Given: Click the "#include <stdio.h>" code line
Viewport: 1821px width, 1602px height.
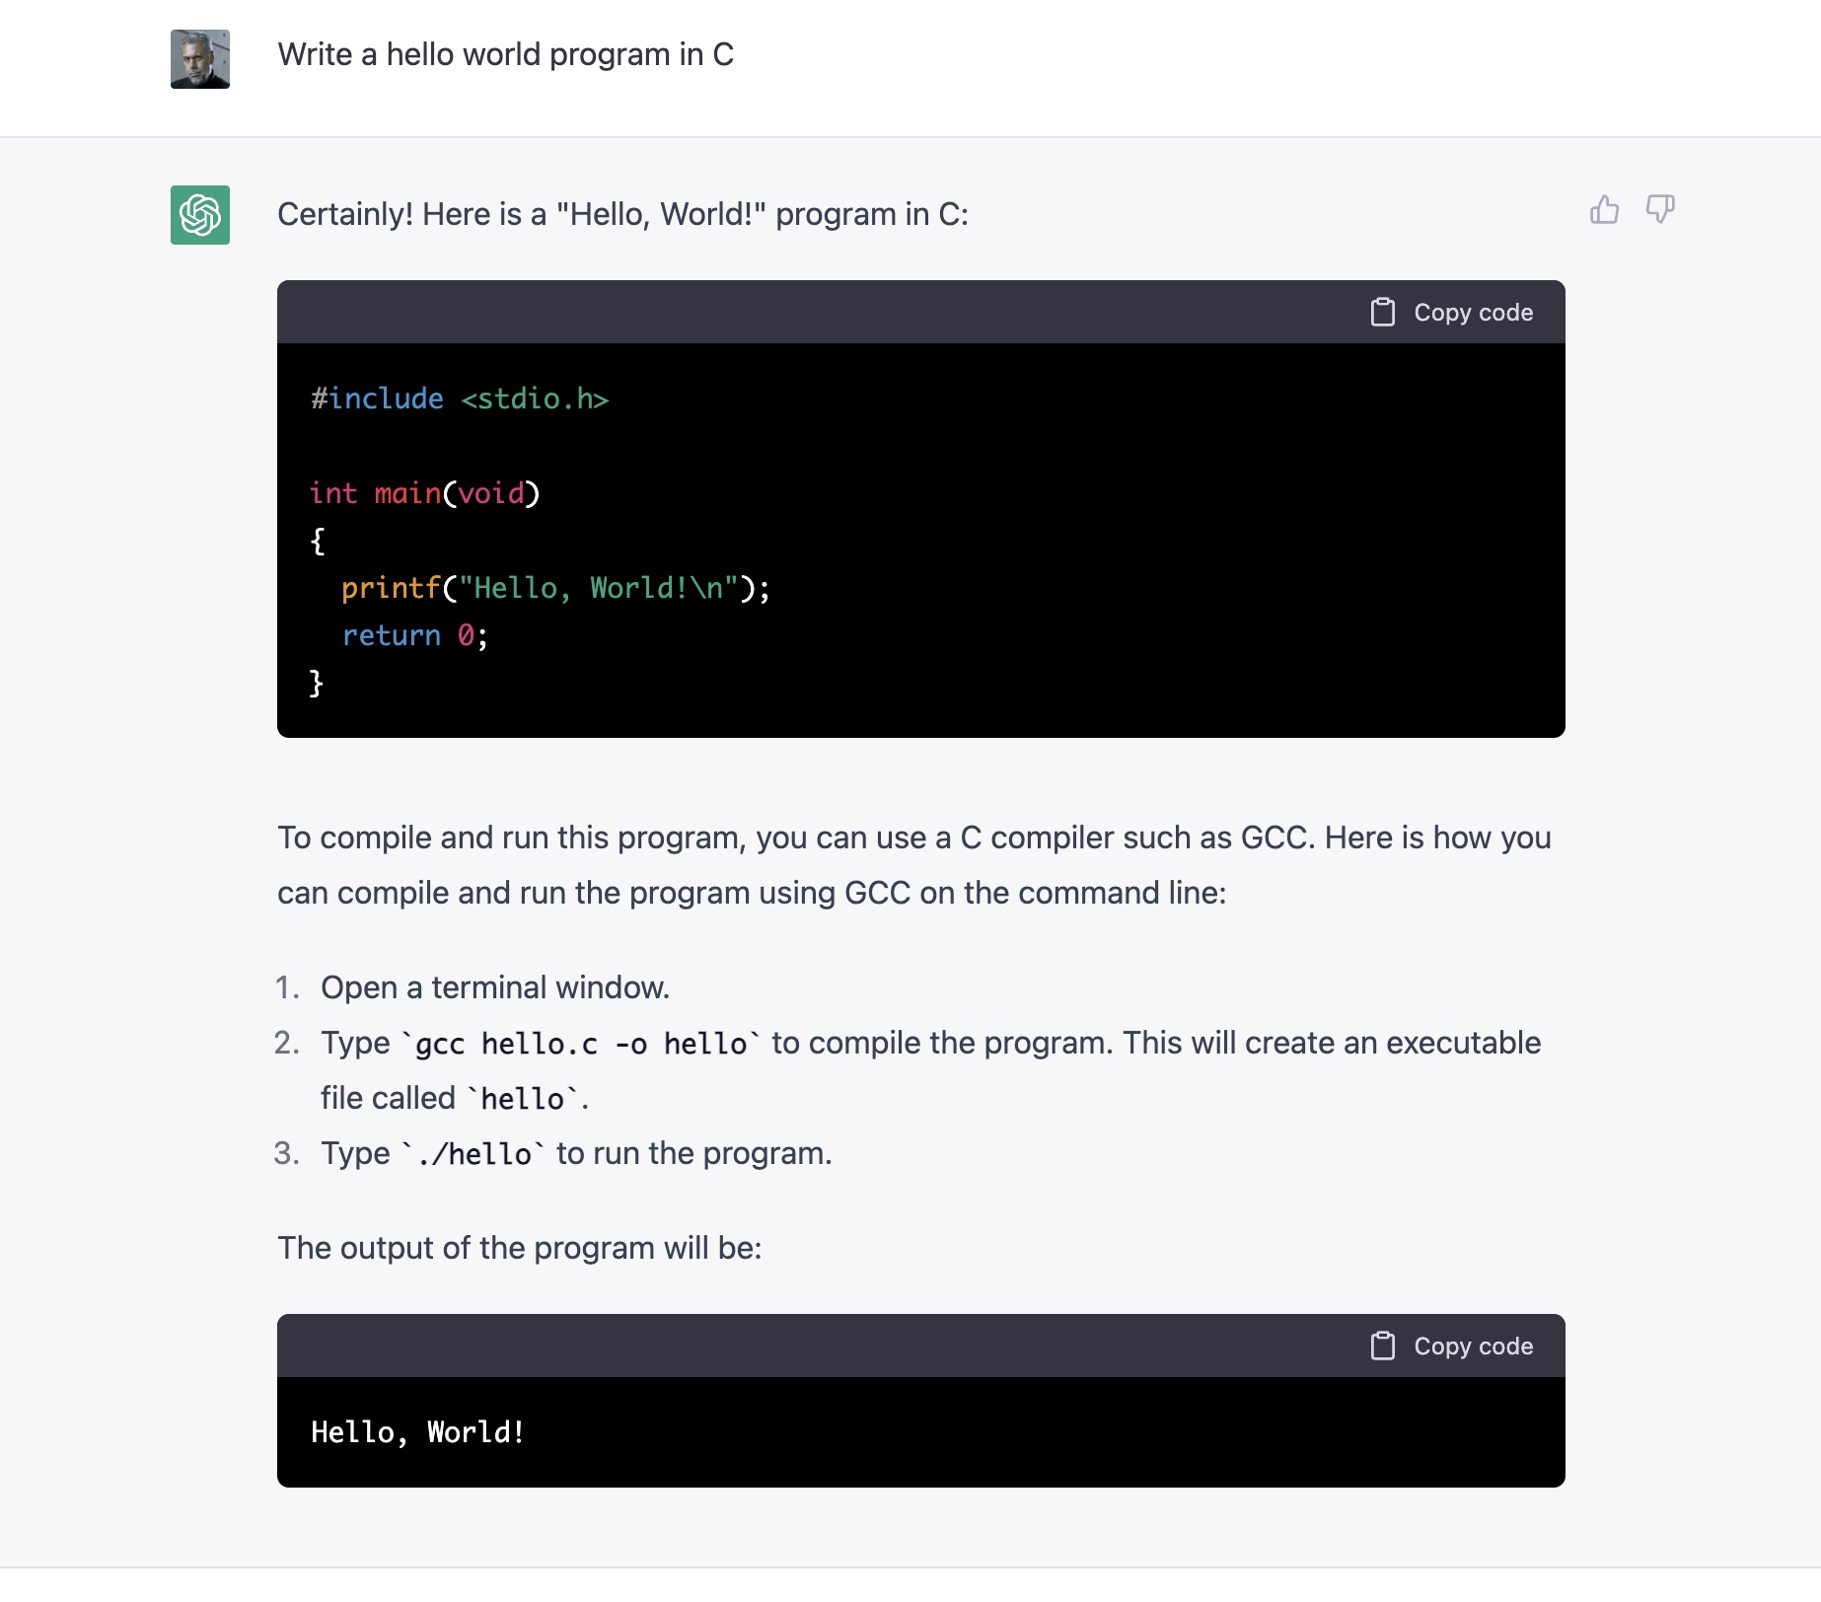Looking at the screenshot, I should tap(460, 400).
